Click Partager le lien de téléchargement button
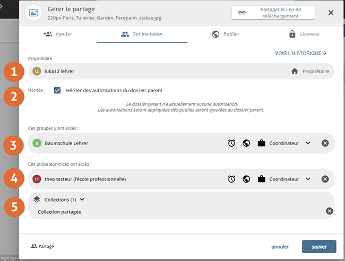 [273, 13]
